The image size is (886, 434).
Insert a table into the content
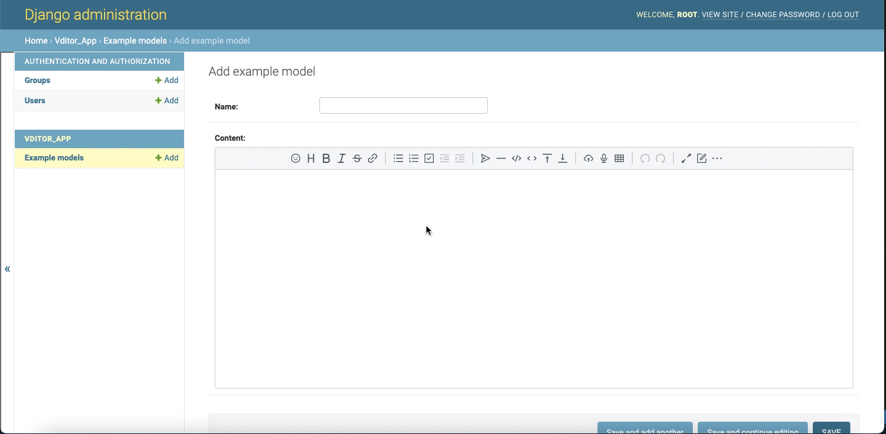point(619,158)
